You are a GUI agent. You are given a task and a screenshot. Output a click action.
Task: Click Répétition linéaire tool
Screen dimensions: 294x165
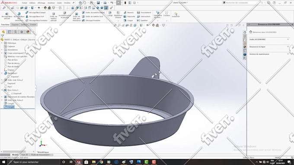click(118, 15)
